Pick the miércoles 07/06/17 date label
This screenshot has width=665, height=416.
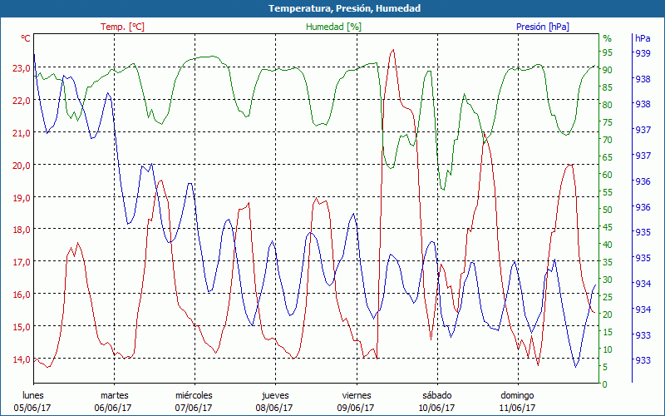[194, 401]
